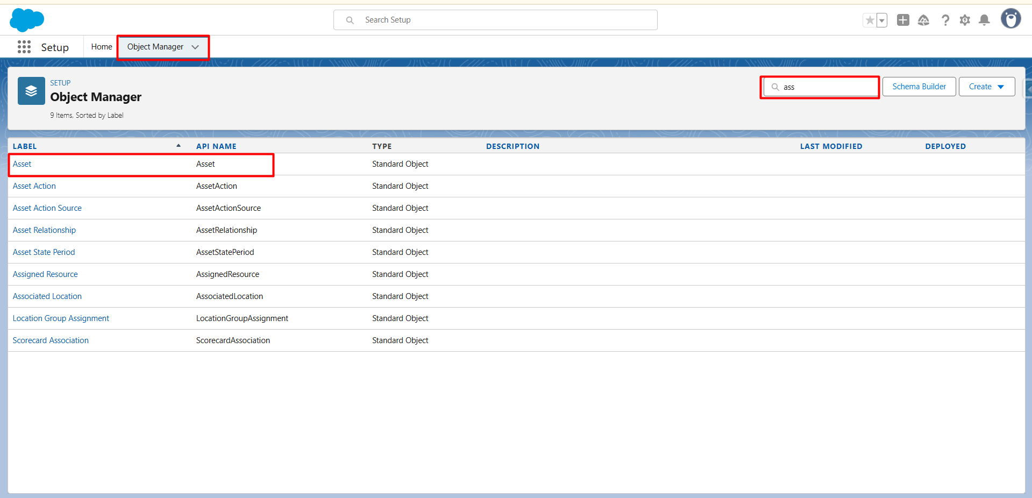Sort by the API Name column header

tap(216, 146)
